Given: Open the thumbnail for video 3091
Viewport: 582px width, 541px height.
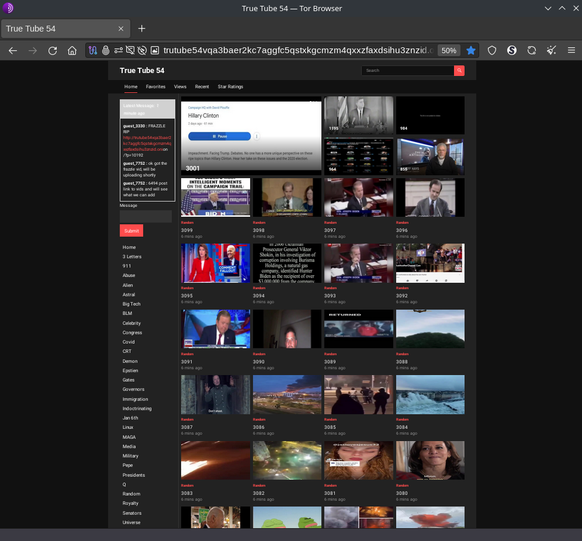Looking at the screenshot, I should tap(215, 329).
